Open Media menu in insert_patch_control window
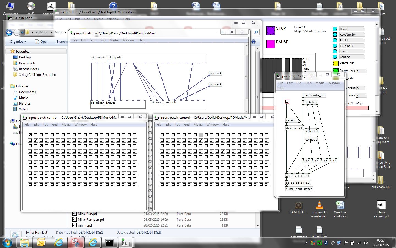The width and height of the screenshot is (396, 248). tap(198, 125)
